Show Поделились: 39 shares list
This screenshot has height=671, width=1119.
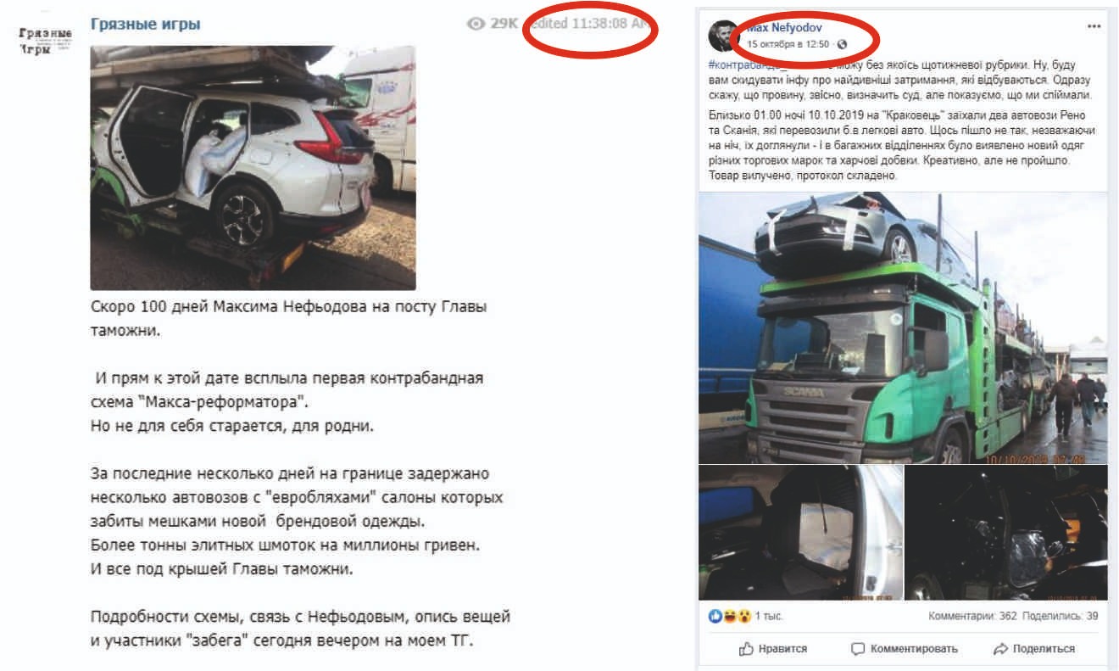(1060, 617)
